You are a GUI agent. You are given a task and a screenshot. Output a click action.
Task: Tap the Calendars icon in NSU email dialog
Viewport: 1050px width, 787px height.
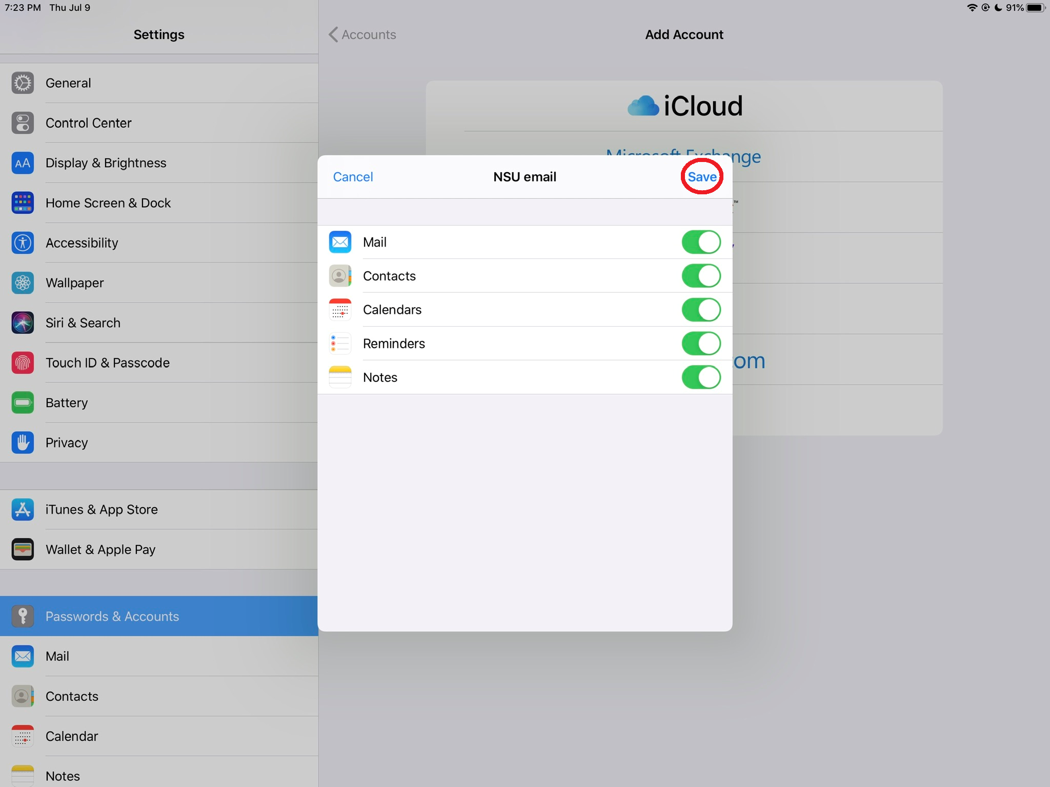[x=340, y=310]
